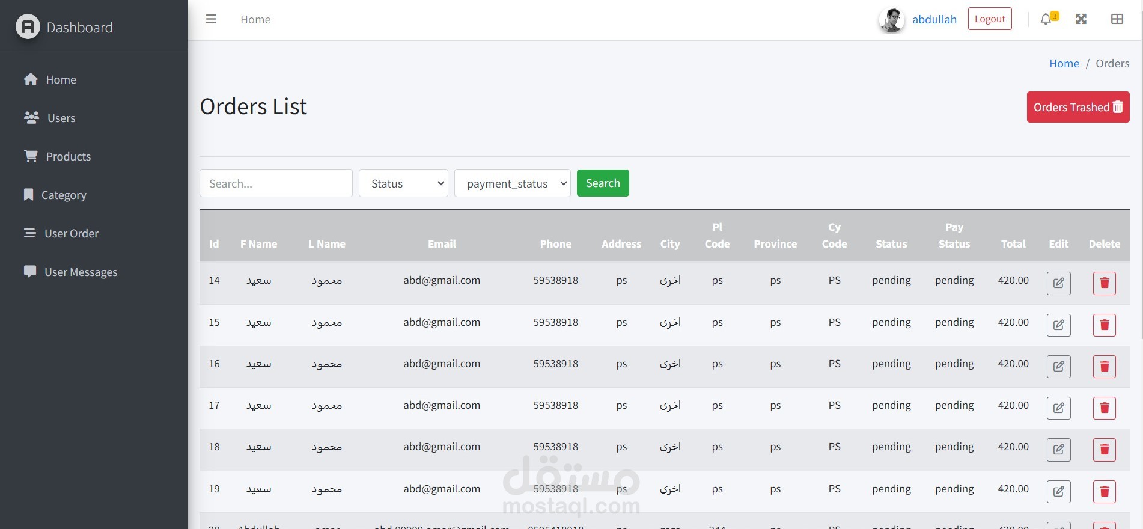
Task: Click the F Name column header
Action: point(258,244)
